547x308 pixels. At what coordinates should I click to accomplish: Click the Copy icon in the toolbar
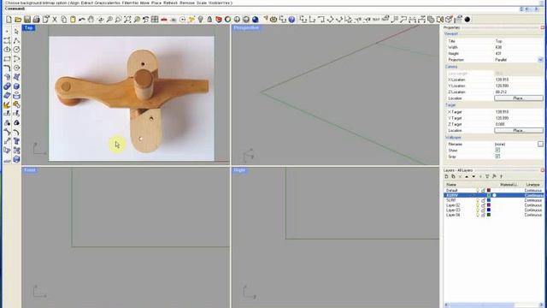point(63,20)
